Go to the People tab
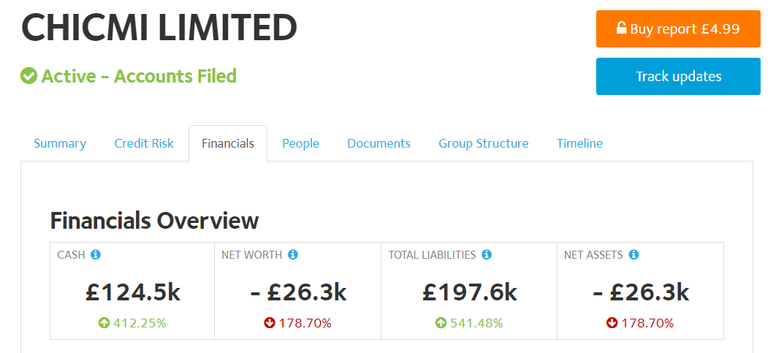Image resolution: width=776 pixels, height=353 pixels. coord(300,143)
